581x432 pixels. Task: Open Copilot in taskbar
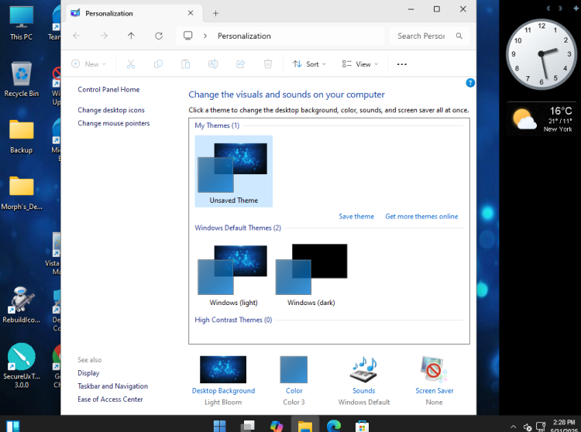click(x=277, y=426)
